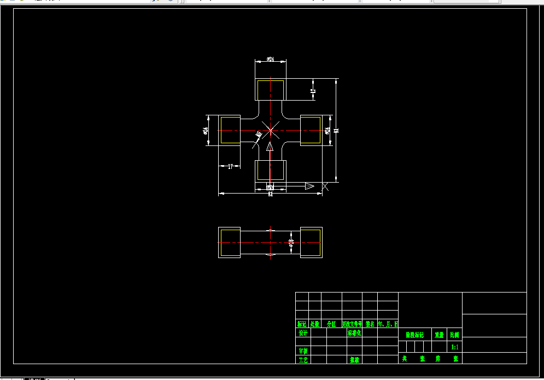
Task: Select the '设计' title block label
Action: 303,333
